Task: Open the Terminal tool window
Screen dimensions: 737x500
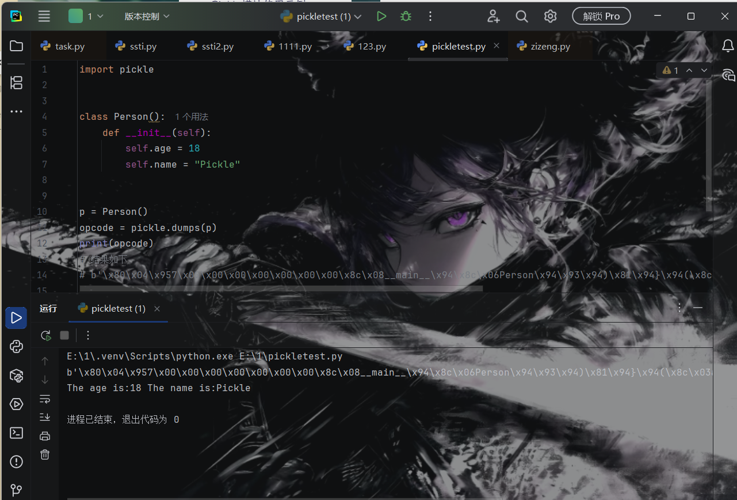Action: pyautogui.click(x=16, y=433)
